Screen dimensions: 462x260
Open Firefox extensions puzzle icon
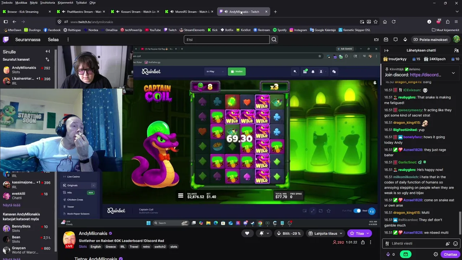point(448,22)
